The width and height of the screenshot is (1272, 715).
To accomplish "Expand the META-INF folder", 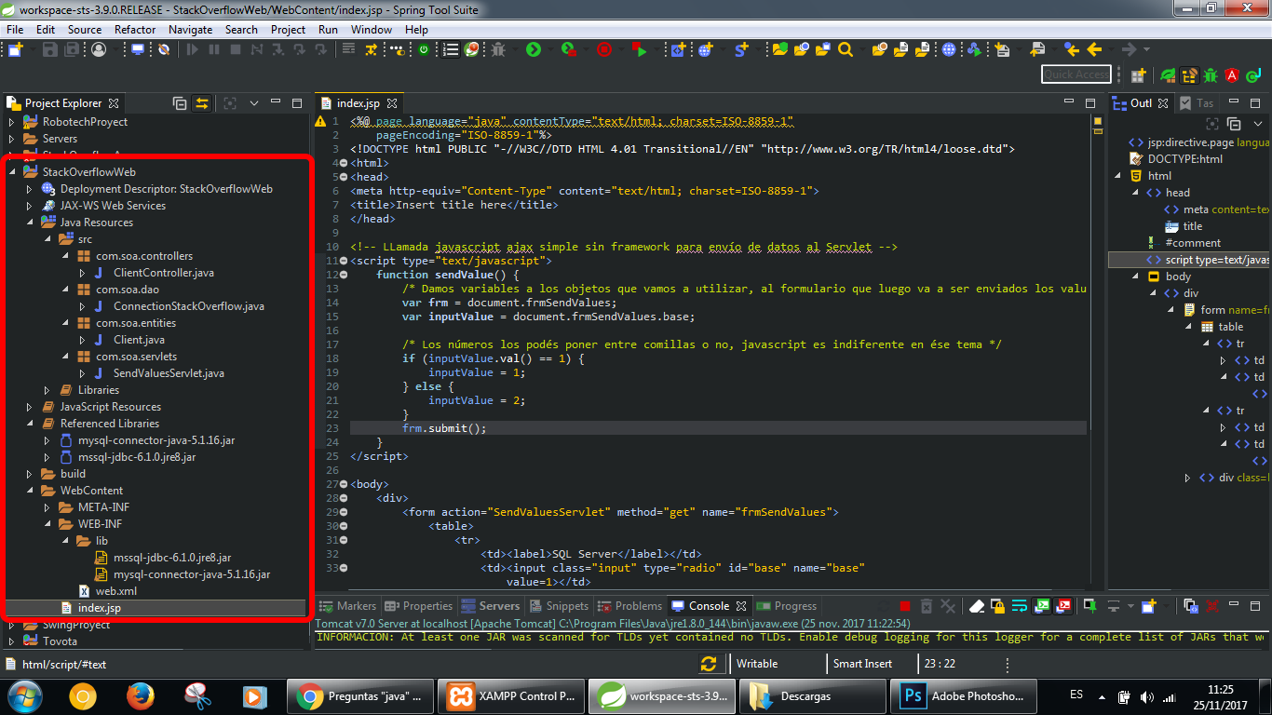I will [47, 507].
